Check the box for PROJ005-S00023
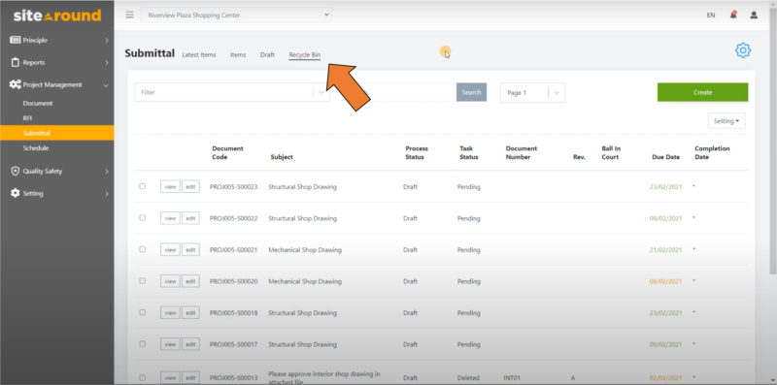777x385 pixels. coord(143,186)
